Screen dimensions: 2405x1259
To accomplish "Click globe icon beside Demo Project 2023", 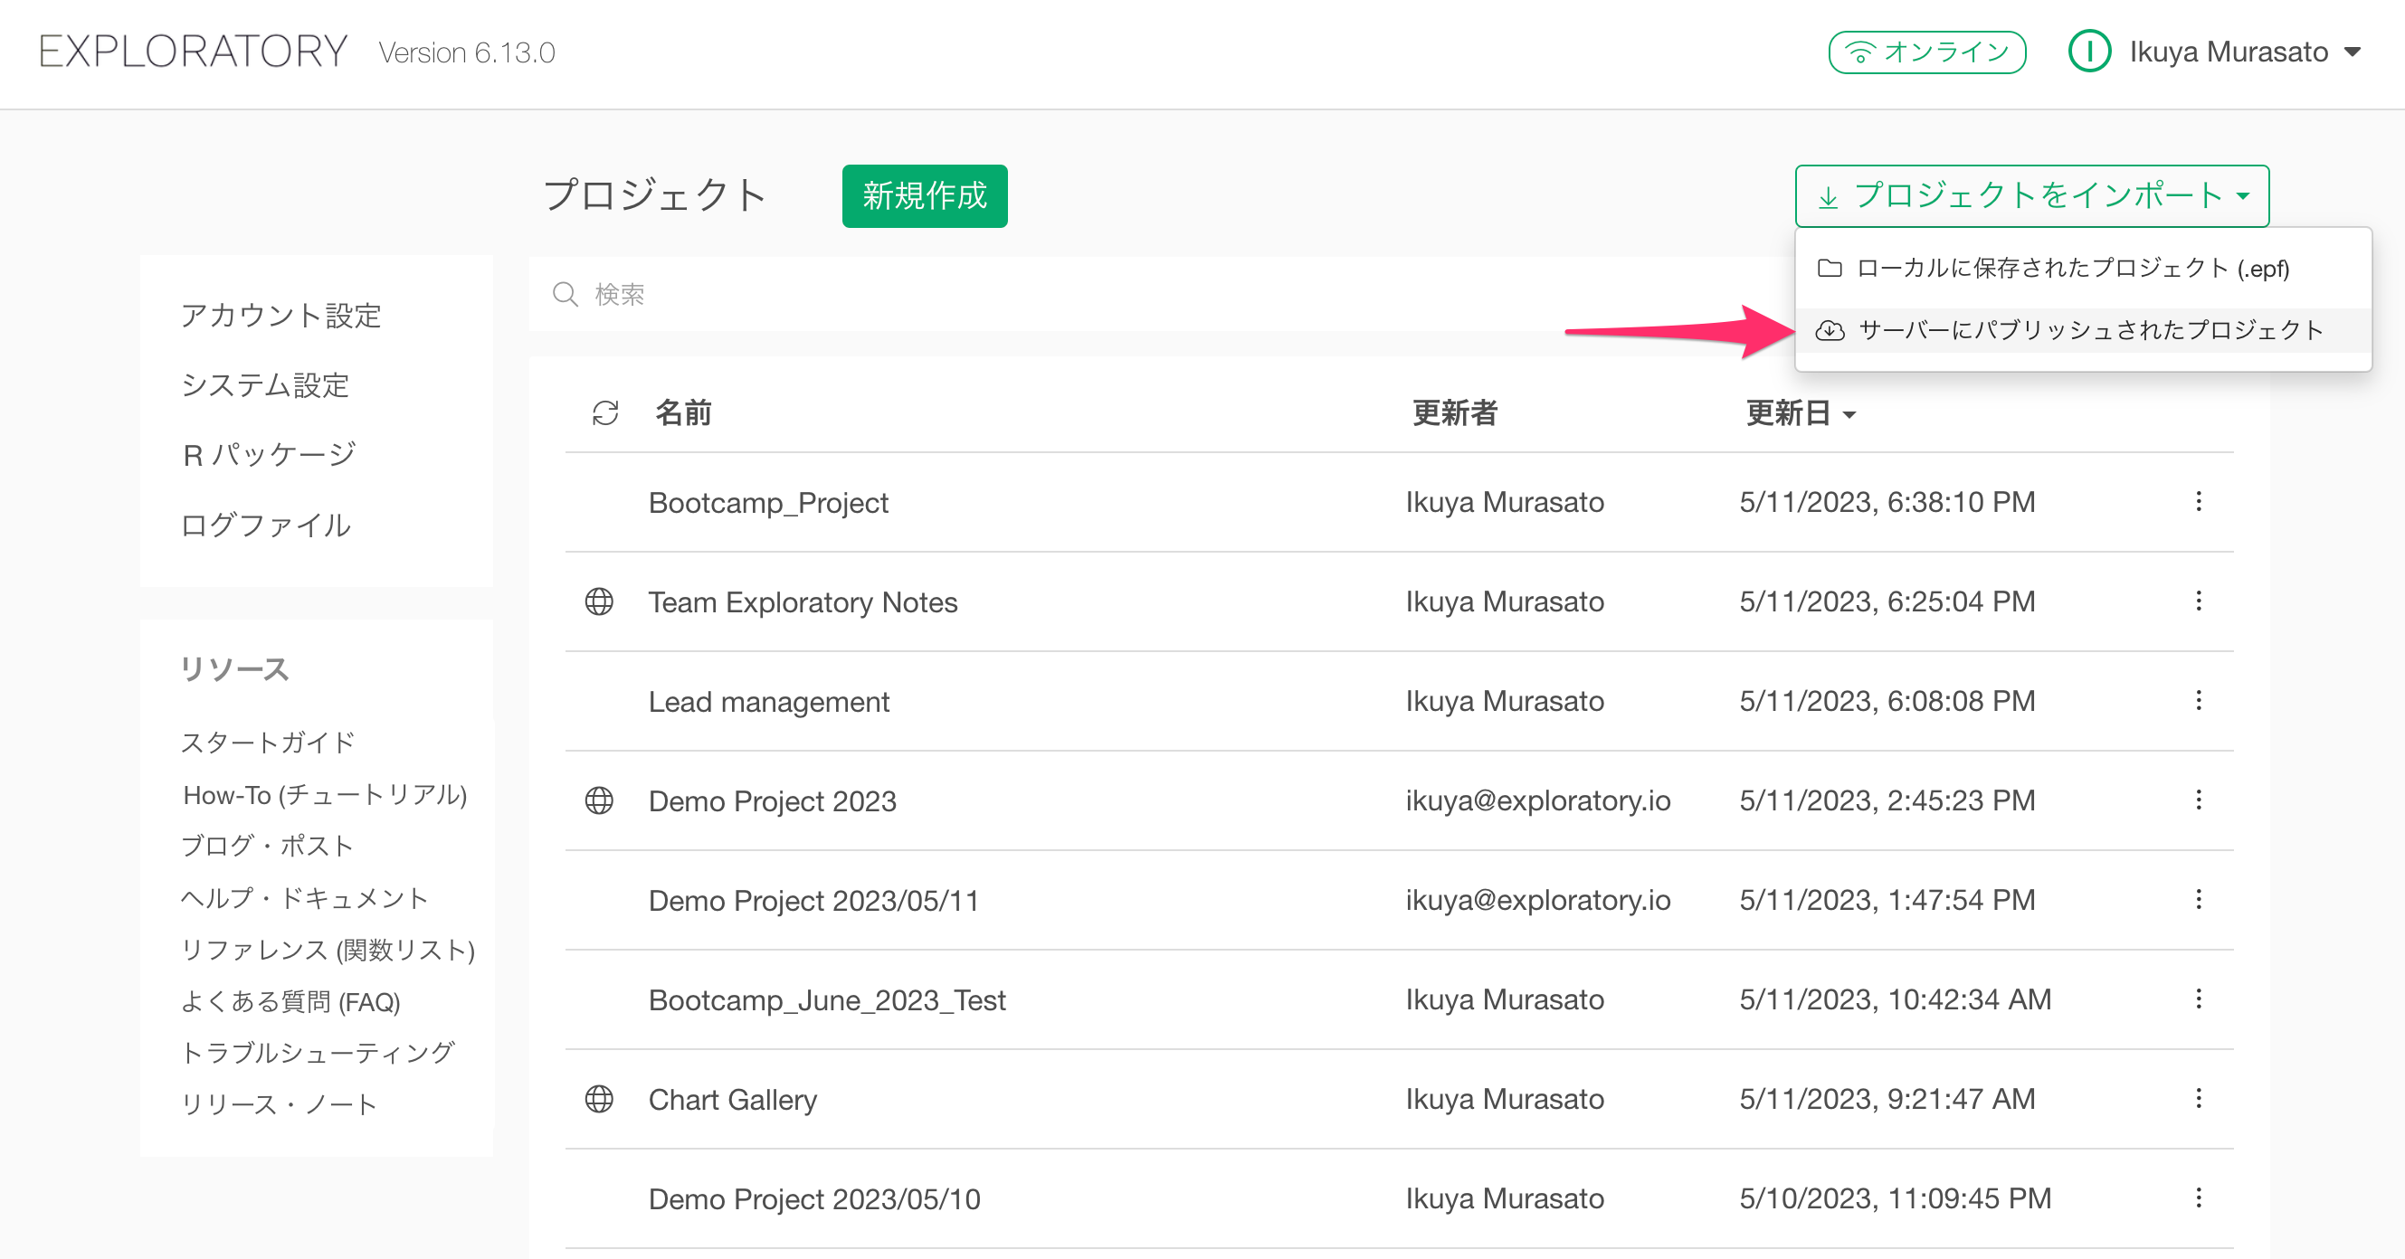I will 599,800.
